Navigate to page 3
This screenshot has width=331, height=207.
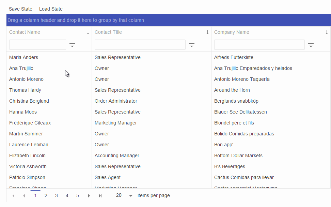(x=57, y=195)
